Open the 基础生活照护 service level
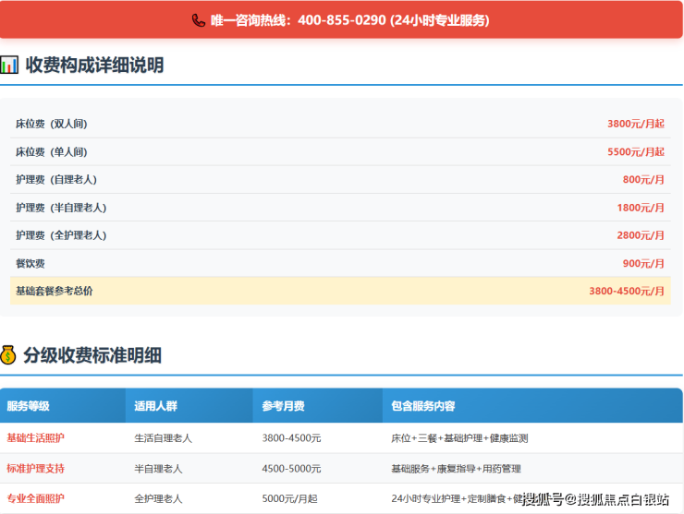684x514 pixels. [36, 438]
